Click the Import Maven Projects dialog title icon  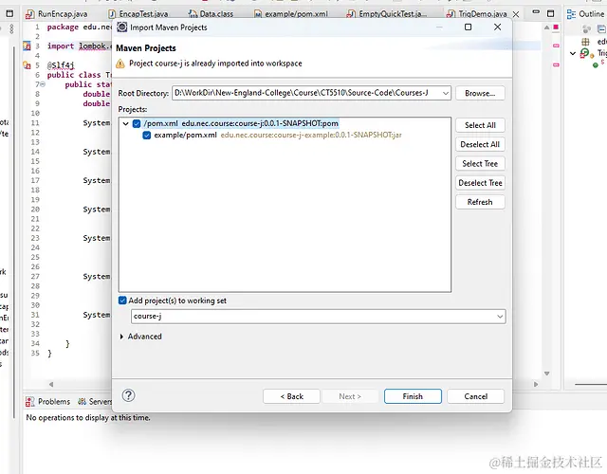(122, 27)
